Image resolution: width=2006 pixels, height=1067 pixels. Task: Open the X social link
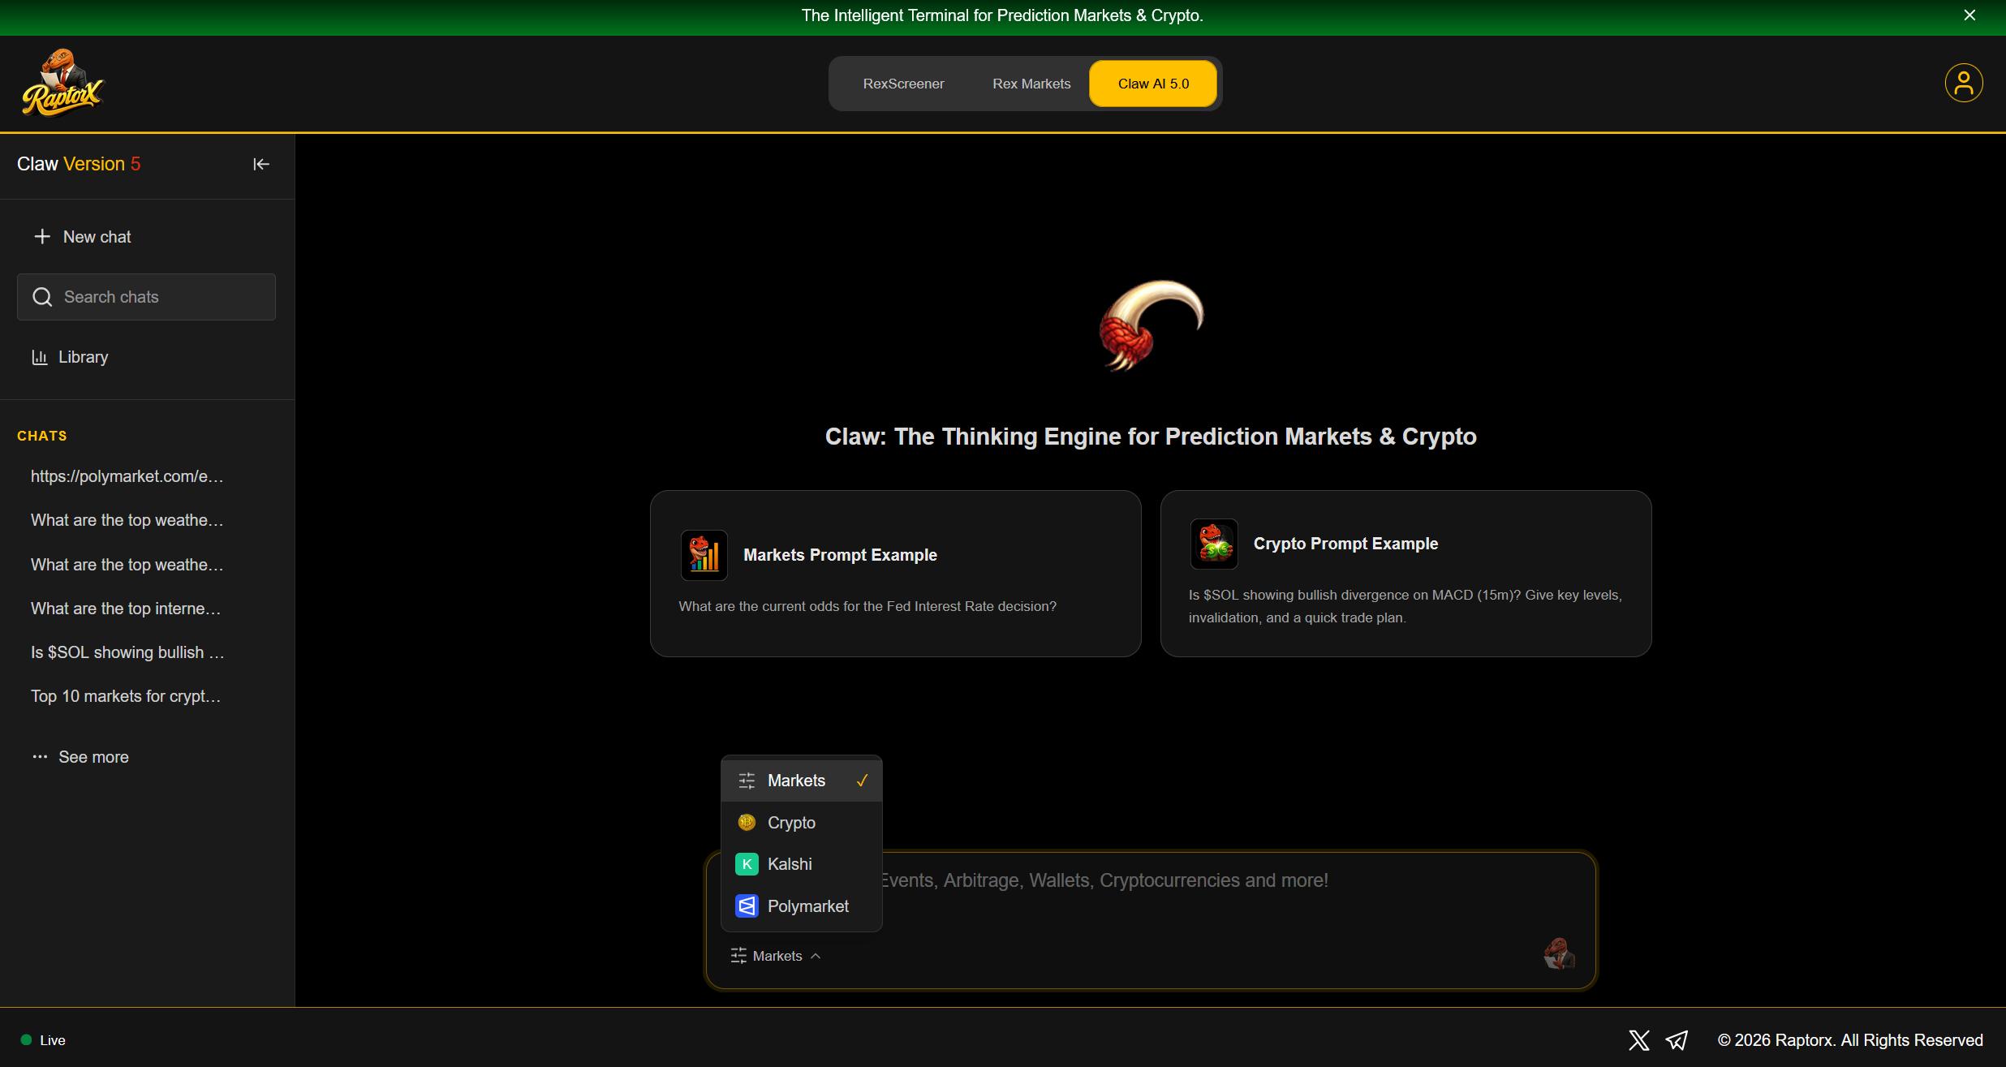pyautogui.click(x=1638, y=1040)
